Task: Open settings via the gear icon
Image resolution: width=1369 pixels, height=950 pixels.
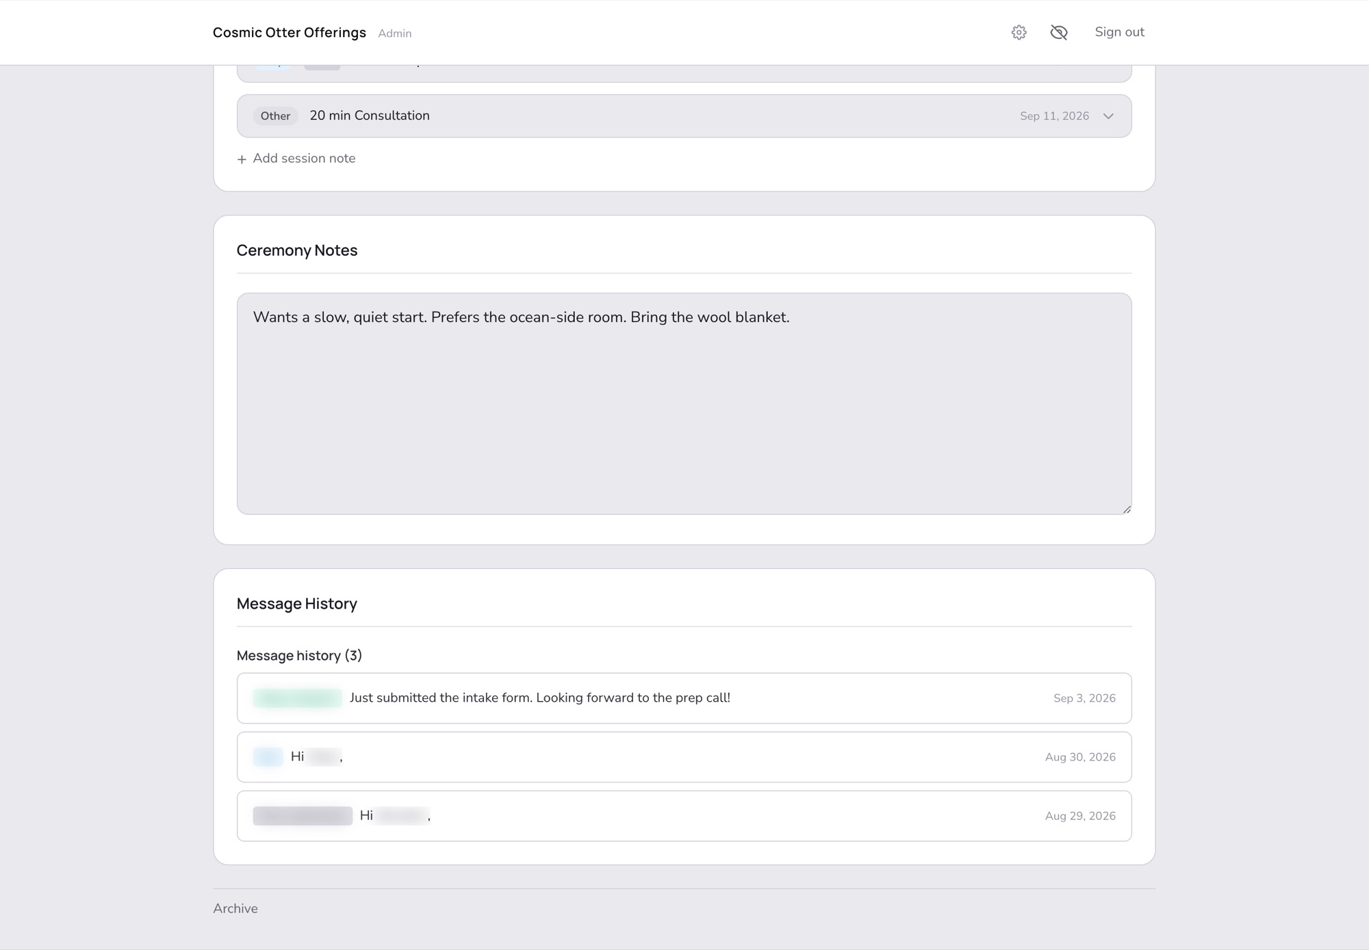Action: click(1019, 32)
